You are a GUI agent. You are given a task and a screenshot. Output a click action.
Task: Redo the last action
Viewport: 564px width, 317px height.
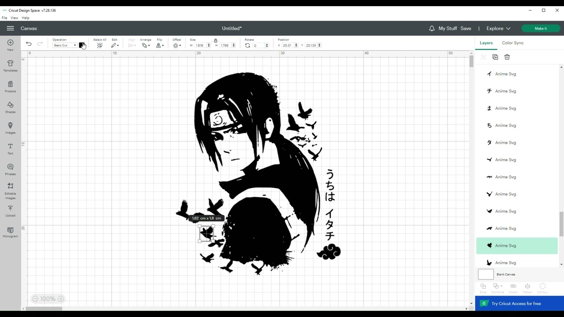[x=40, y=44]
